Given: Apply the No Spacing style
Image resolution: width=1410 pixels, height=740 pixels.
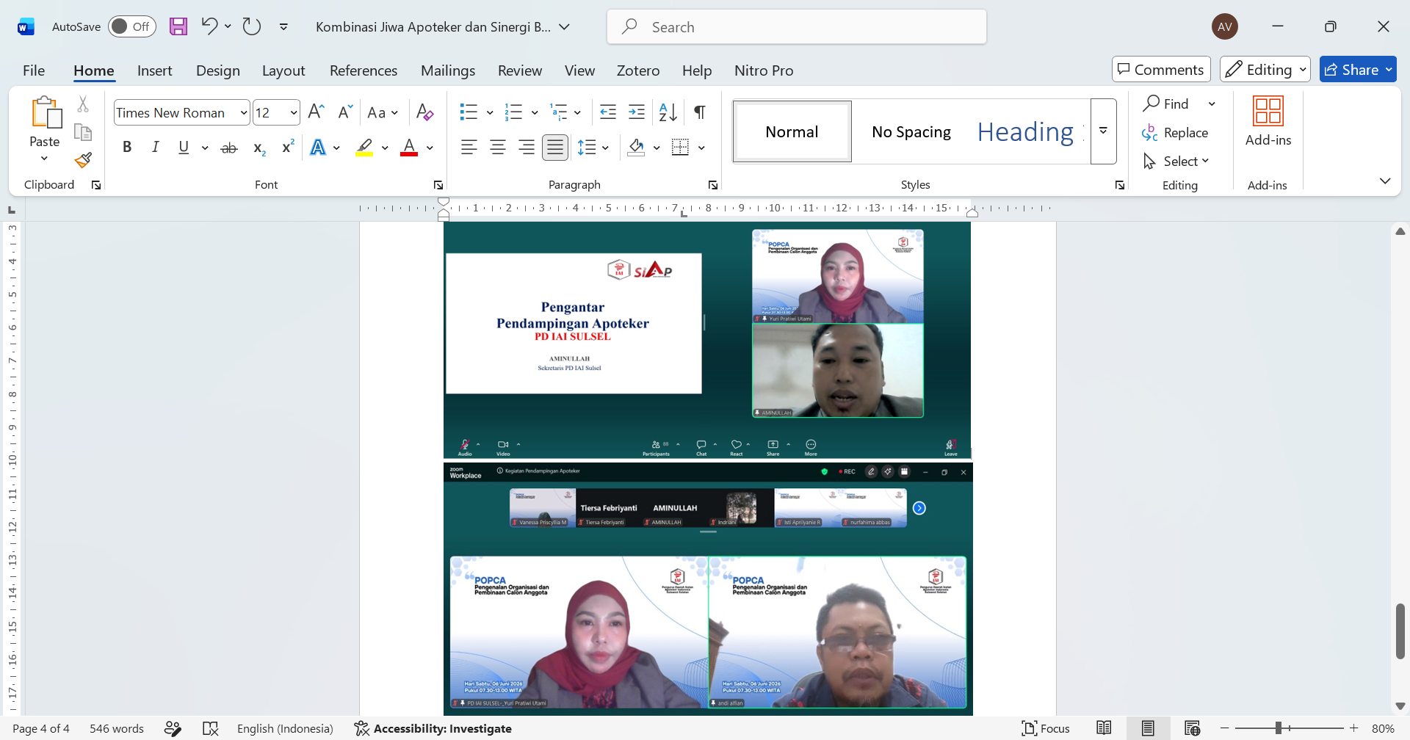Looking at the screenshot, I should click(911, 132).
